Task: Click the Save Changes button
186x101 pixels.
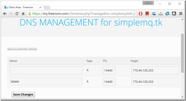Action: [x=23, y=94]
